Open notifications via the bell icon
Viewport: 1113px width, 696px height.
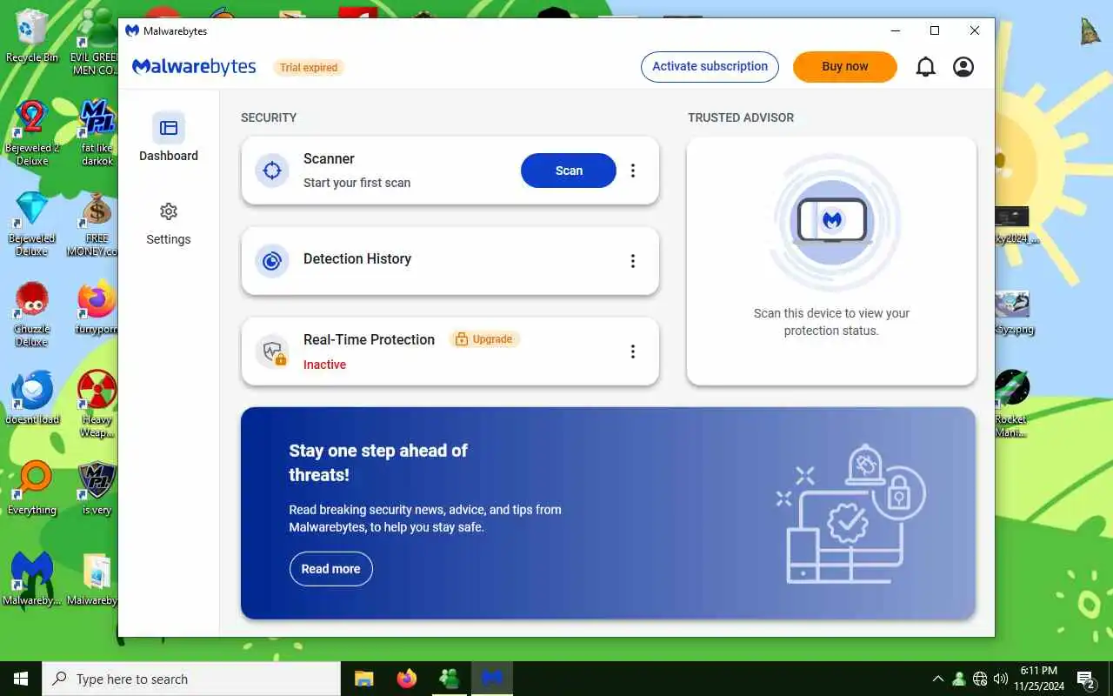point(926,67)
